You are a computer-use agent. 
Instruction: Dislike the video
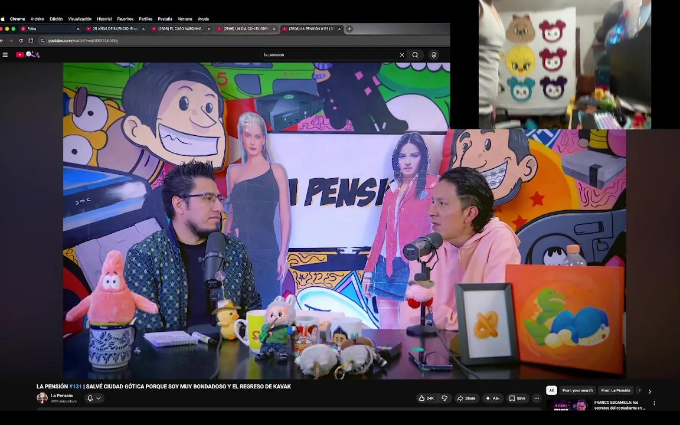click(444, 398)
